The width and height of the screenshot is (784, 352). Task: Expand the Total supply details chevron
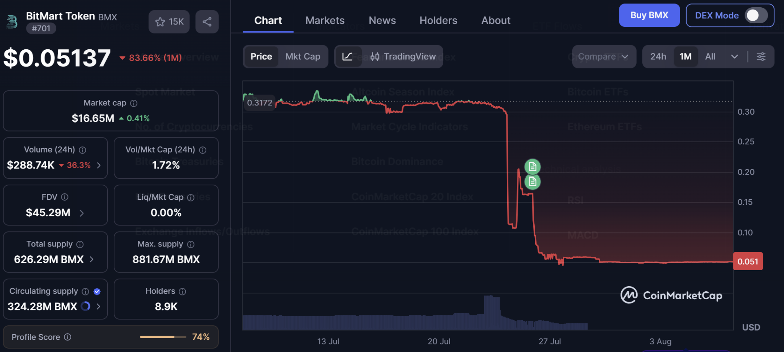coord(91,260)
